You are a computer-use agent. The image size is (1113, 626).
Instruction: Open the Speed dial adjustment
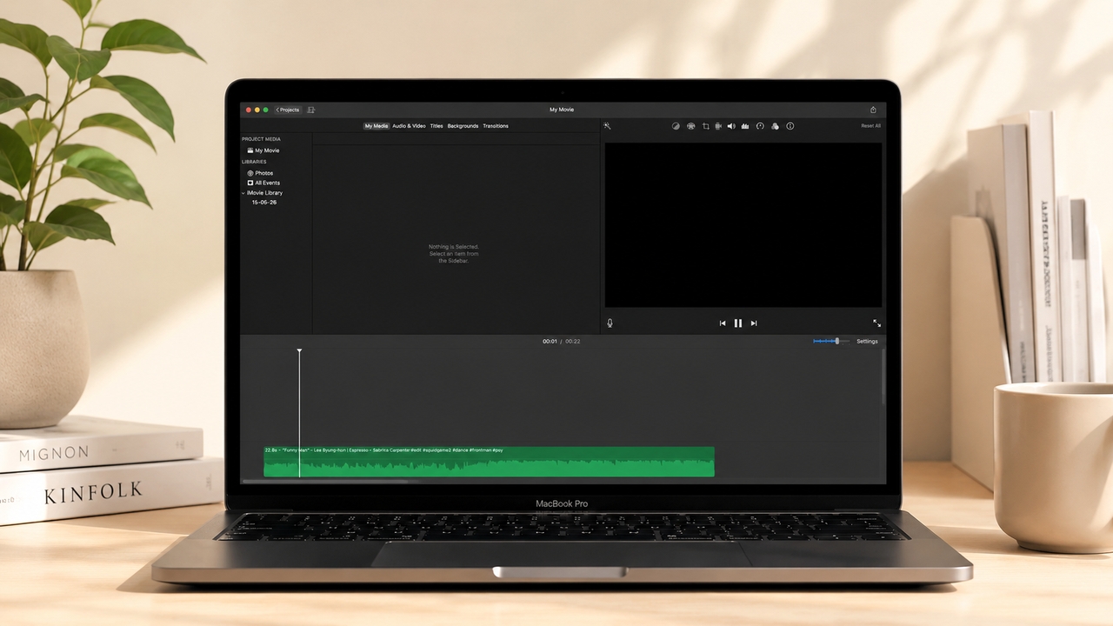pos(760,126)
